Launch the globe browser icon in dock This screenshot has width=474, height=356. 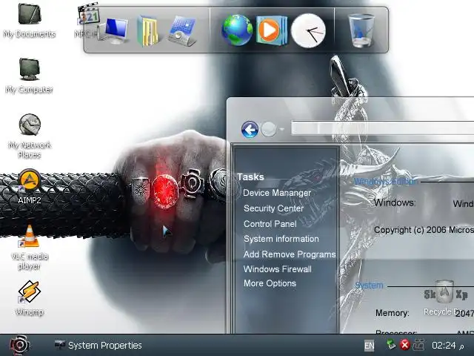point(237,30)
